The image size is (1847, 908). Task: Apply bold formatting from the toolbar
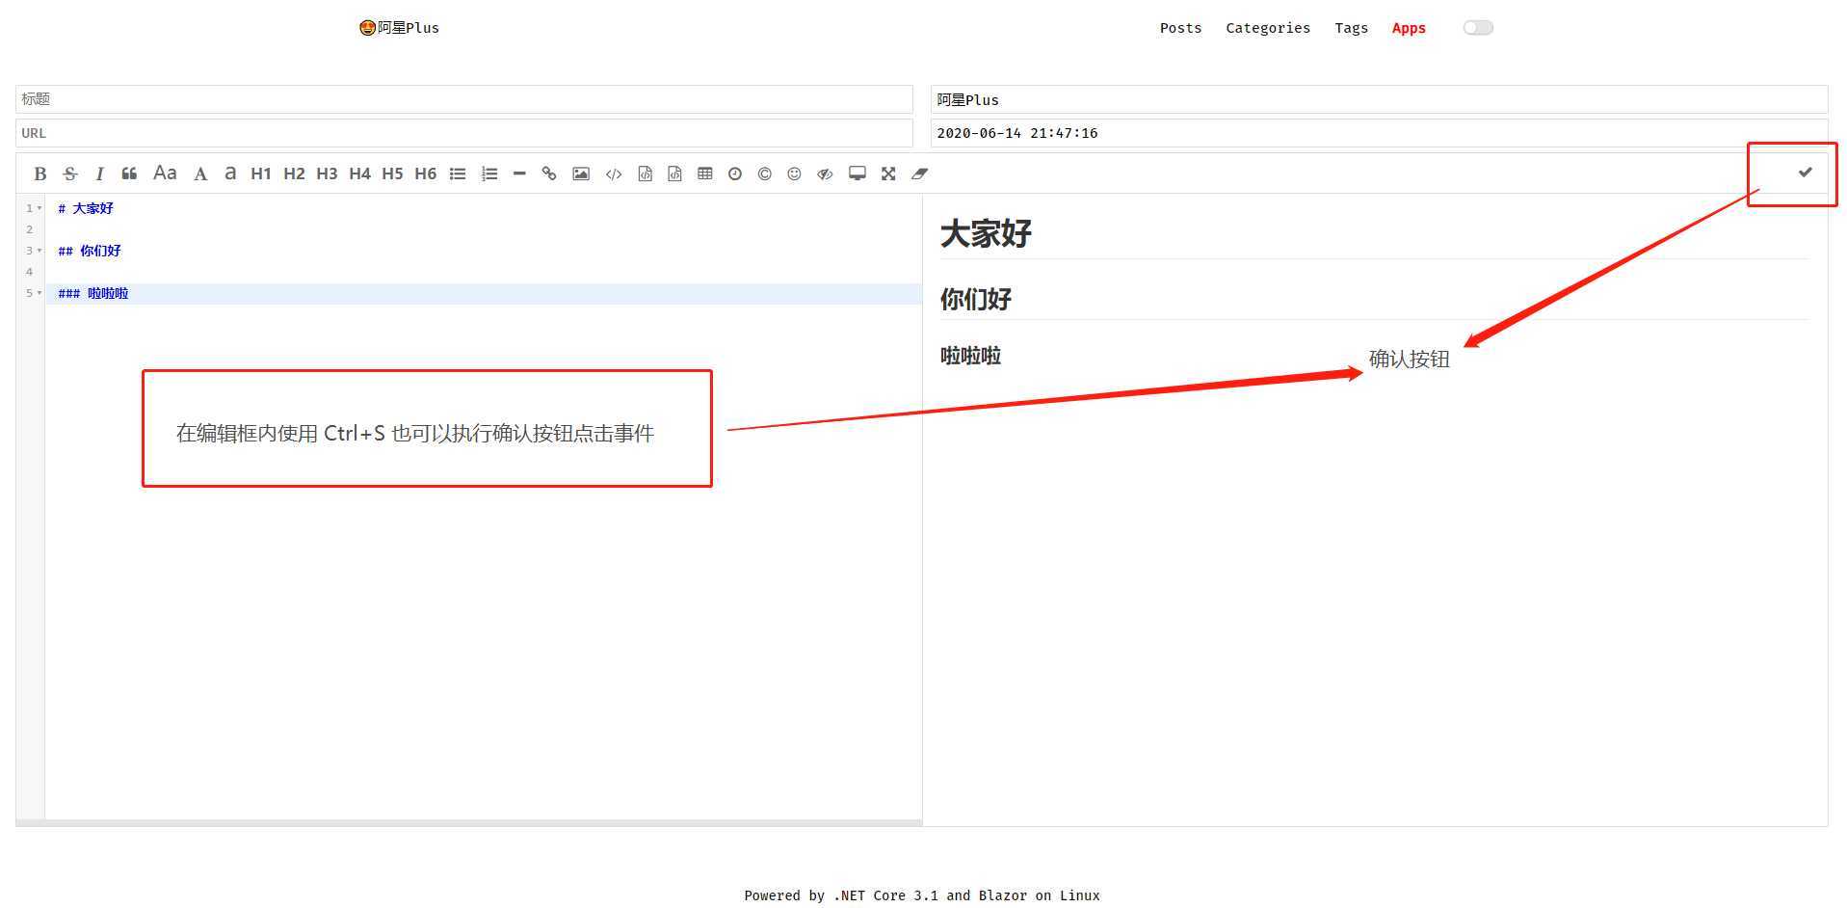click(x=40, y=174)
